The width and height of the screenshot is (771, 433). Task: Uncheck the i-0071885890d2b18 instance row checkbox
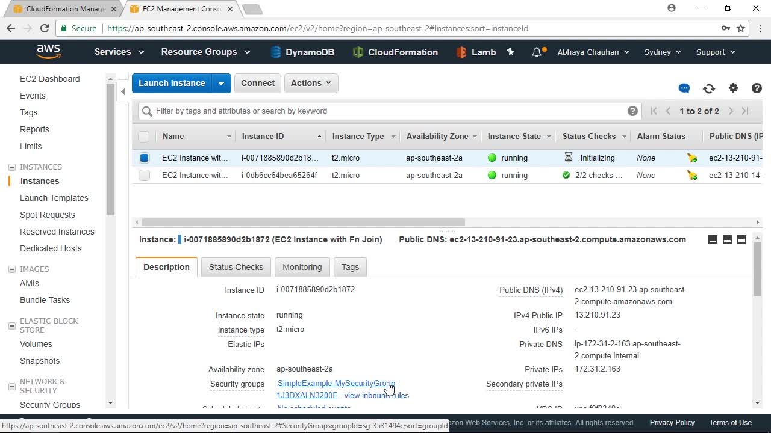144,158
